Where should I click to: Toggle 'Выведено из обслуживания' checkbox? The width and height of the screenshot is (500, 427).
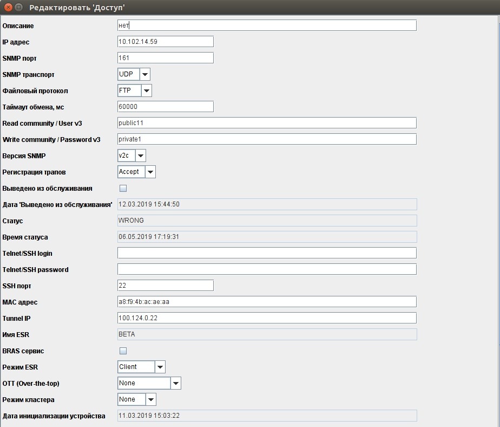click(x=123, y=189)
